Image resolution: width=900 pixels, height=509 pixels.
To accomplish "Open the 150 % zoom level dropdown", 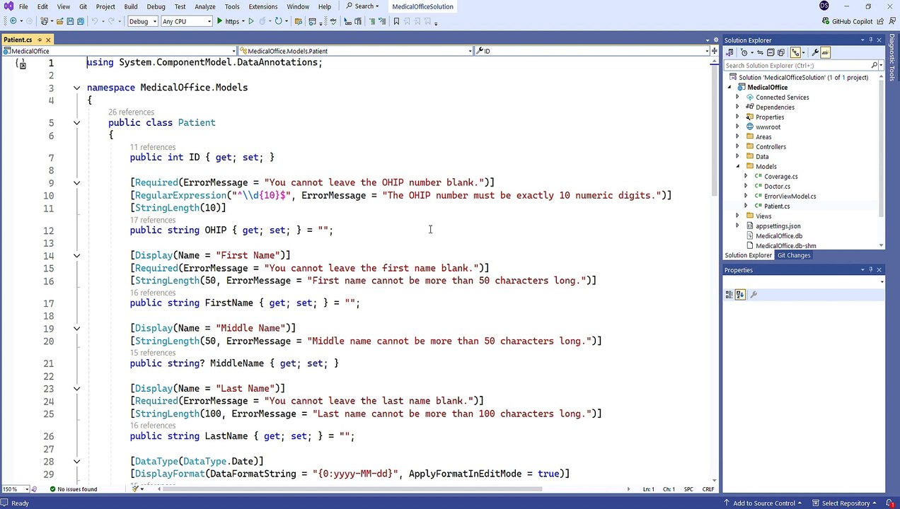I will (16, 489).
